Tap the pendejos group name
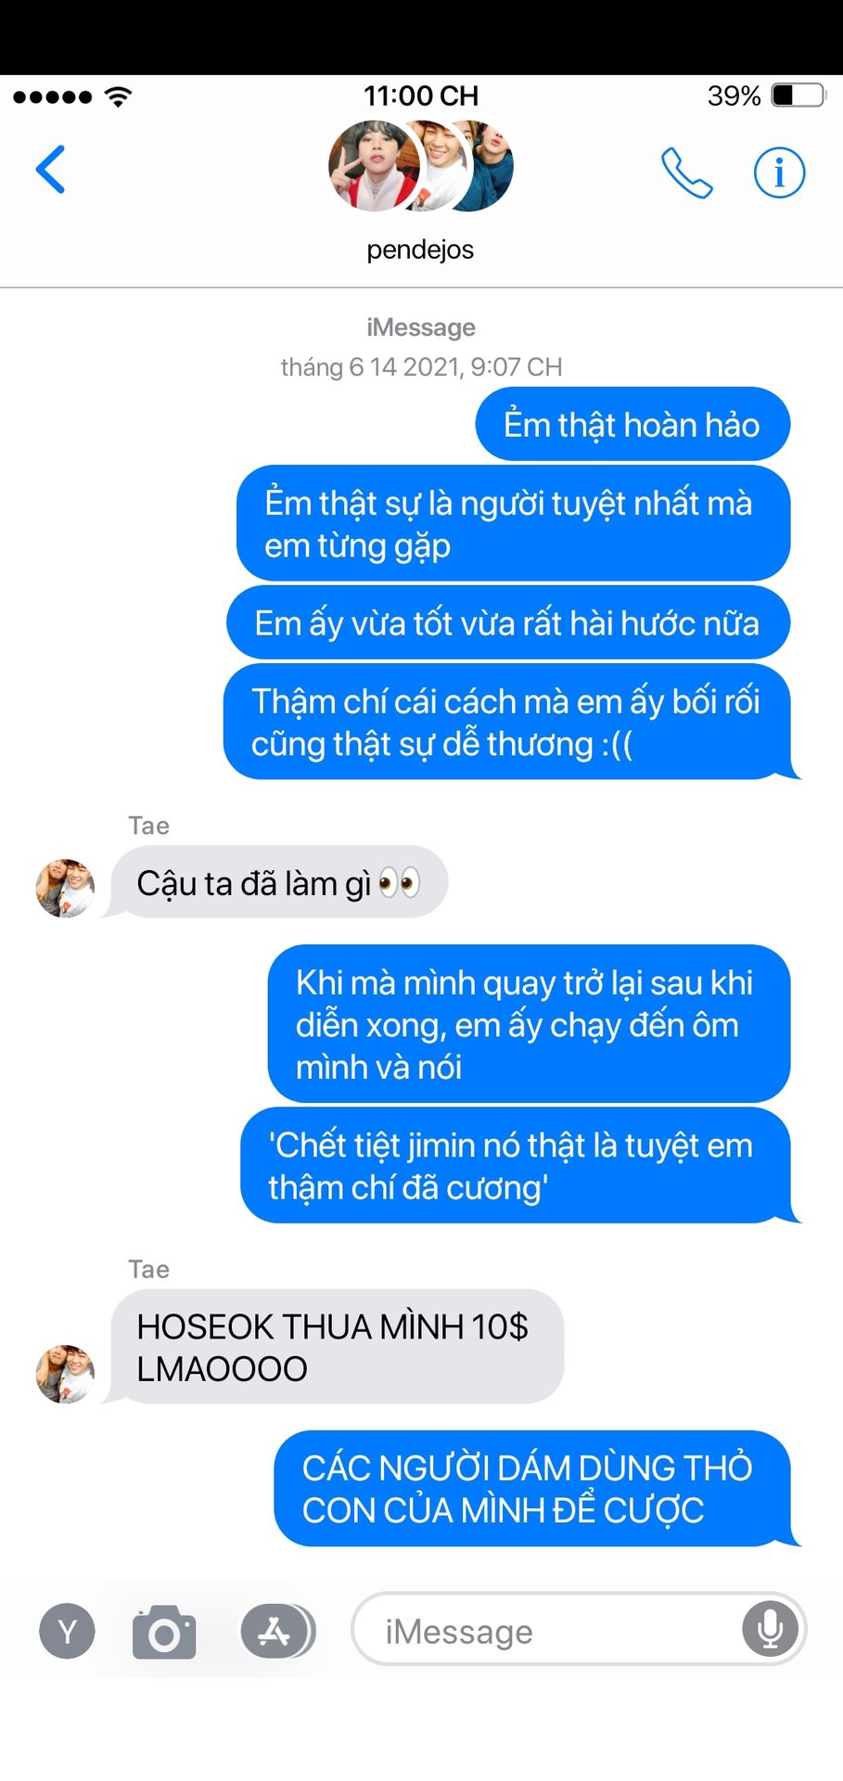The height and width of the screenshot is (1781, 843). [420, 250]
